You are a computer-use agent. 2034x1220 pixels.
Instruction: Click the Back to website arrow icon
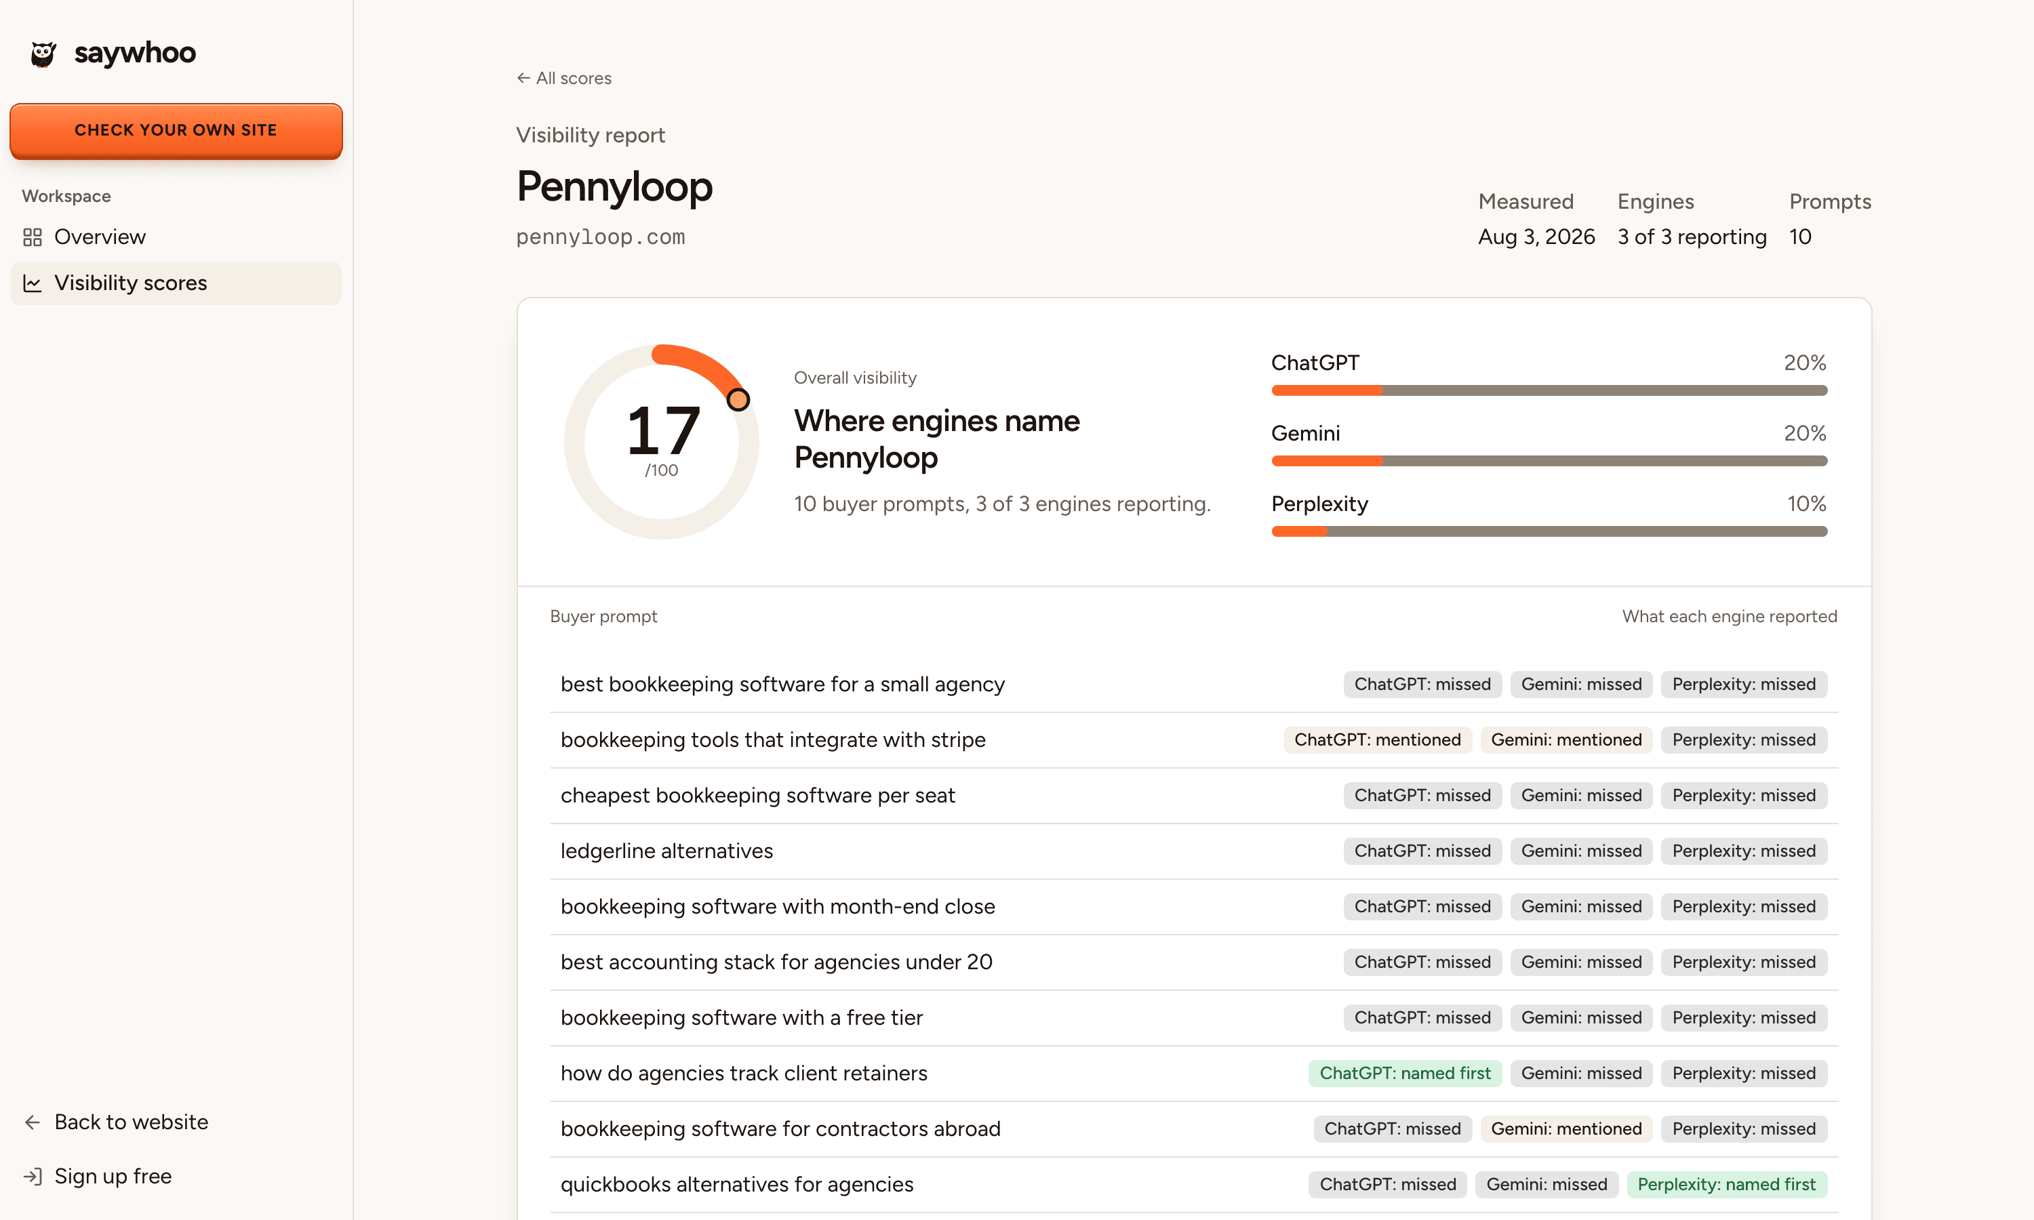click(x=32, y=1122)
